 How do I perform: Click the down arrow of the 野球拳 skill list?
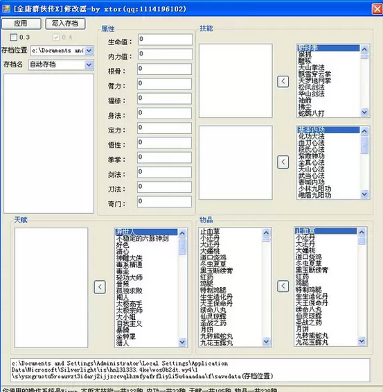click(364, 112)
